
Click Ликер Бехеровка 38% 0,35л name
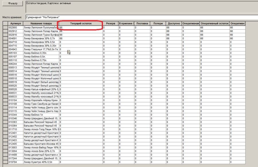click(41, 46)
